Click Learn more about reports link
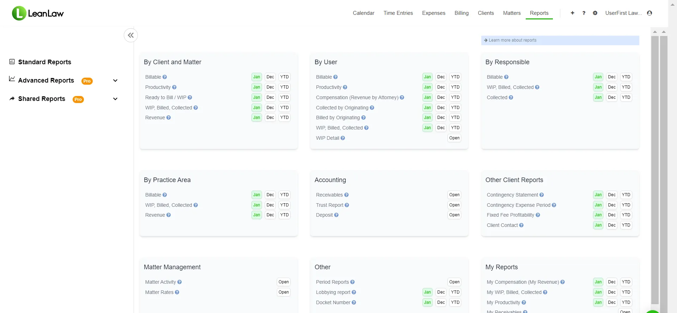The width and height of the screenshot is (677, 313). (513, 40)
